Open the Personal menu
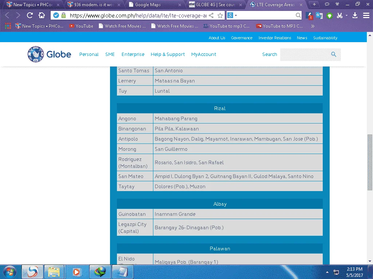The height and width of the screenshot is (279, 373). (89, 54)
